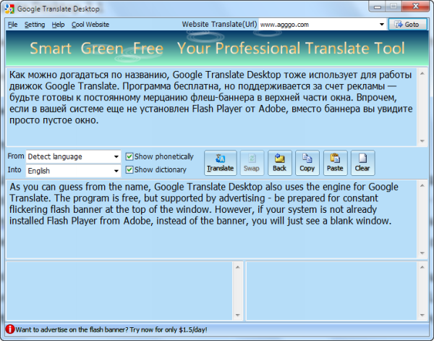Click the bottom-right panel scrollbar down arrow
The height and width of the screenshot is (341, 434).
[x=422, y=315]
